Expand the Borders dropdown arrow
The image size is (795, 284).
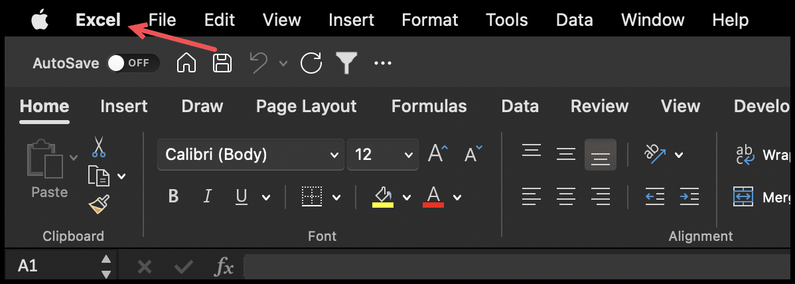click(336, 197)
